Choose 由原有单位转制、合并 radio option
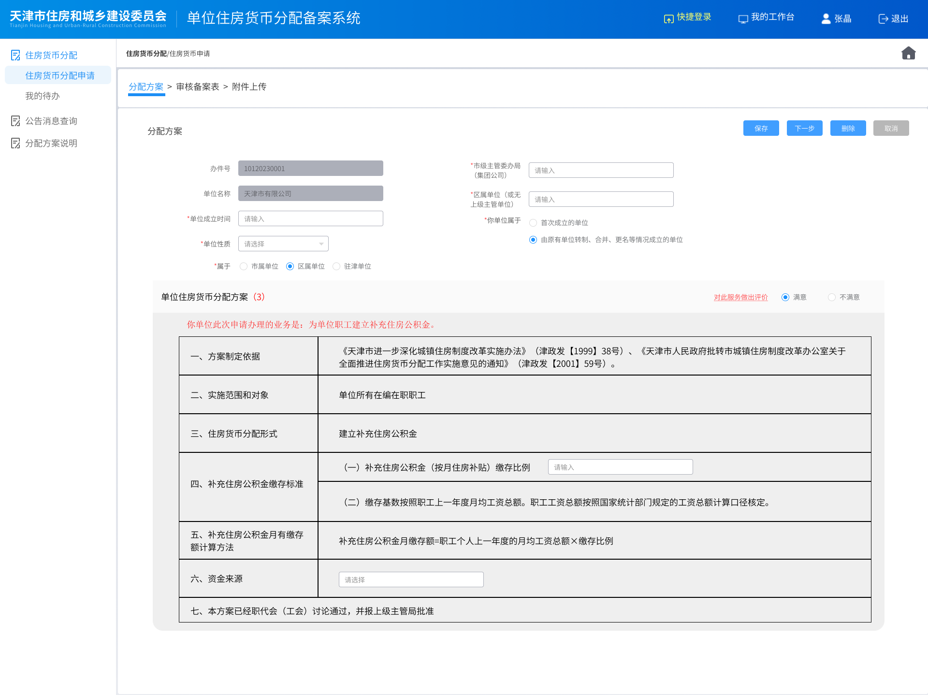Image resolution: width=928 pixels, height=695 pixels. [x=533, y=240]
